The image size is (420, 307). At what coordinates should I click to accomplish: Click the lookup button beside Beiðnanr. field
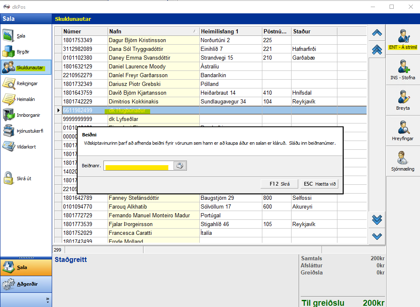(x=180, y=166)
